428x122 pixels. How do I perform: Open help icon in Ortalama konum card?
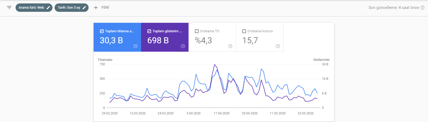click(x=278, y=46)
